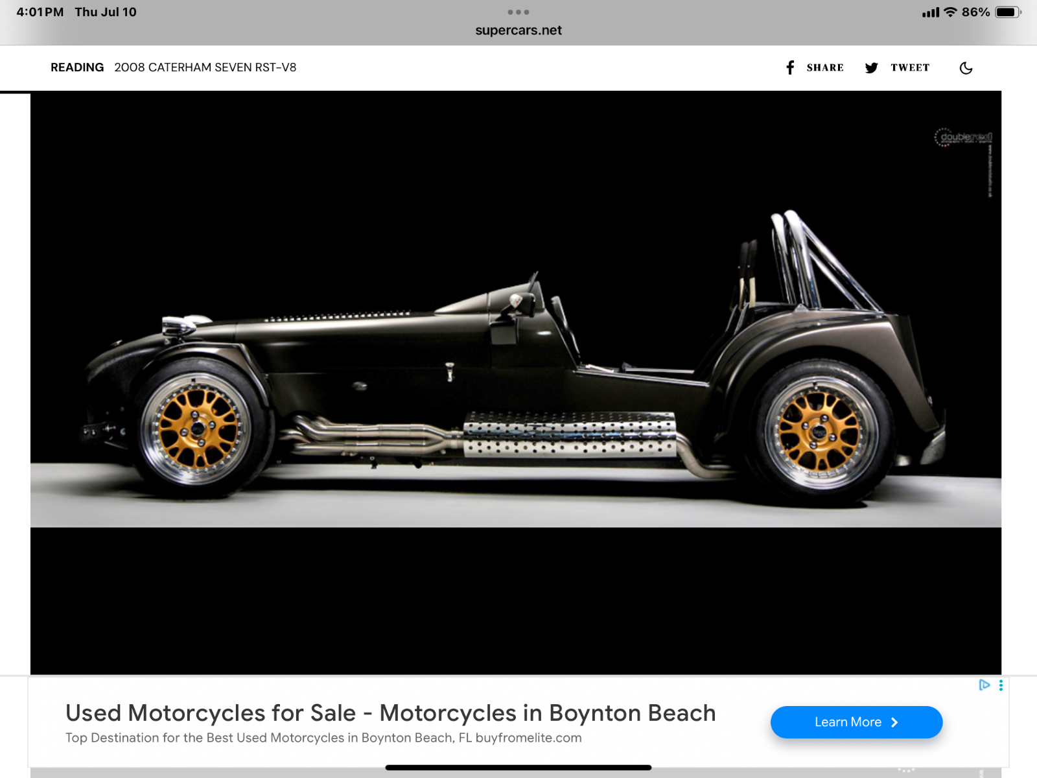Toggle dark mode with the moon icon
Image resolution: width=1037 pixels, height=778 pixels.
[x=966, y=67]
